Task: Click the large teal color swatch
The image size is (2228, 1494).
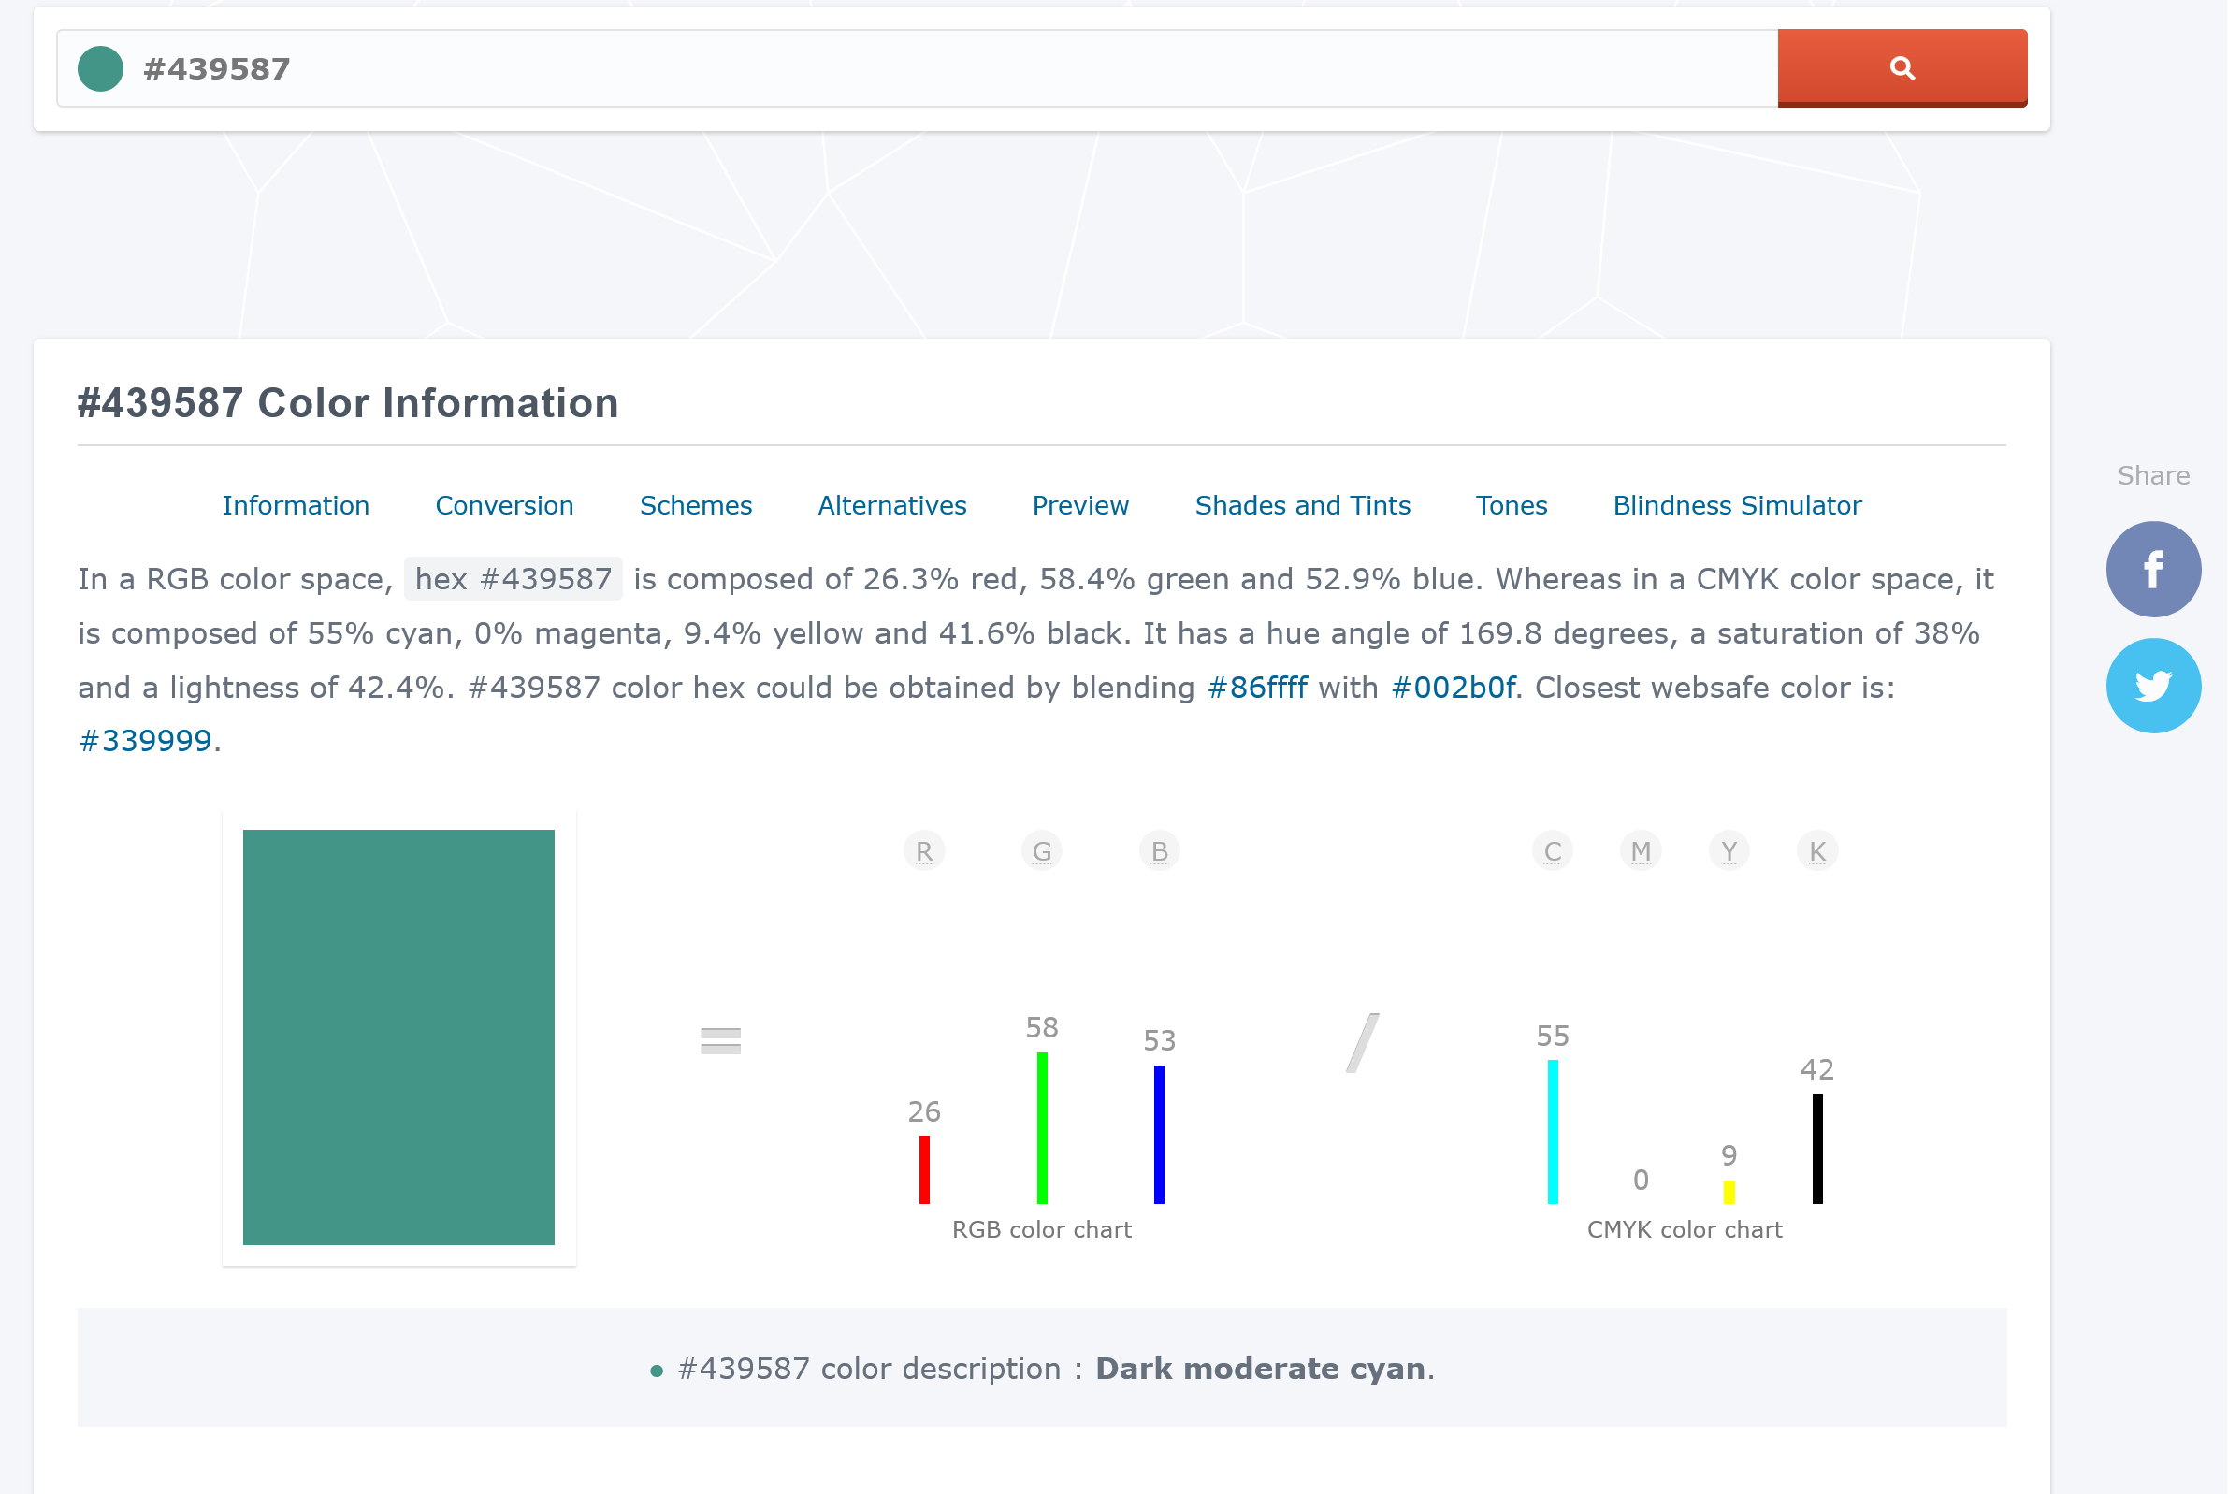Action: click(398, 1037)
